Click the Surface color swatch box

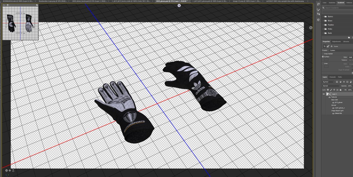(x=327, y=60)
